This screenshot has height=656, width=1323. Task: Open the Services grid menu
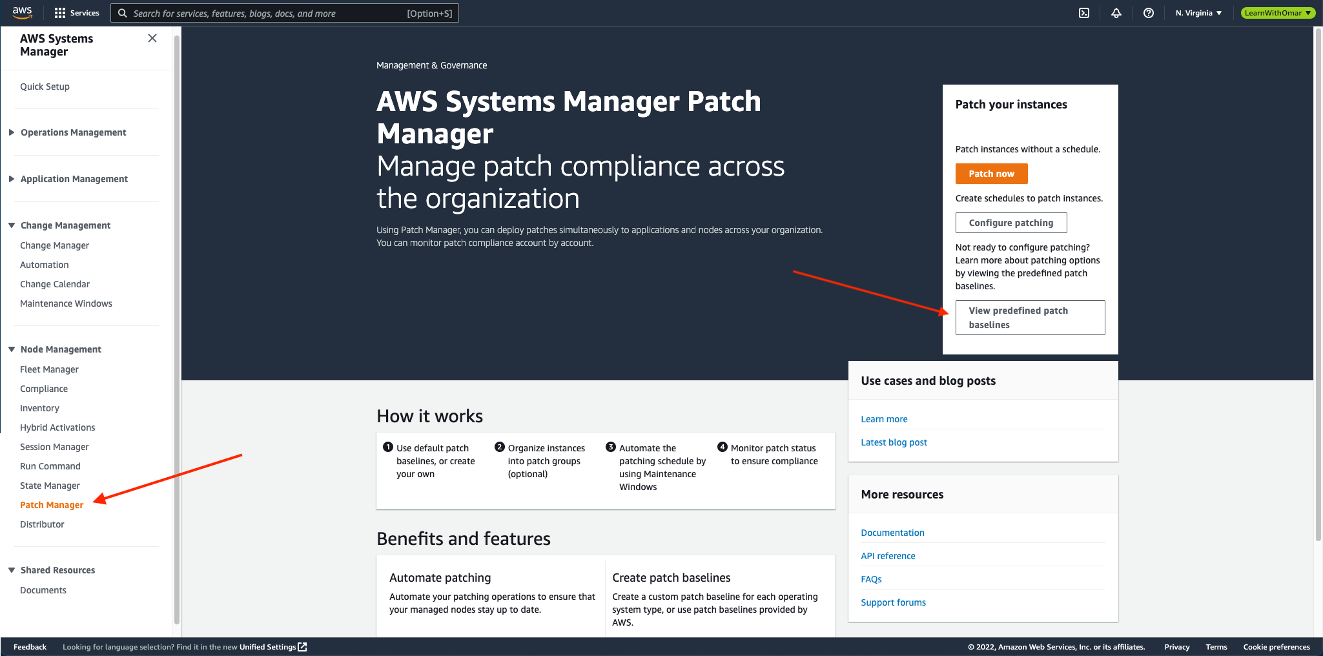(77, 13)
